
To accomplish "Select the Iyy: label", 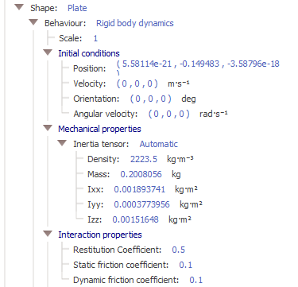I will 95,205.
